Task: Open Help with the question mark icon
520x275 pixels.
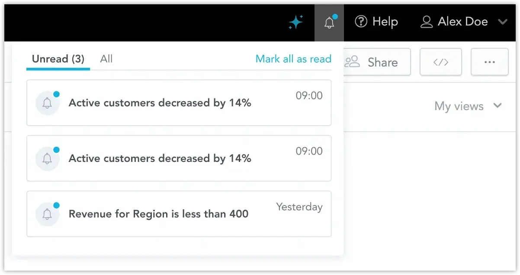Action: point(361,22)
